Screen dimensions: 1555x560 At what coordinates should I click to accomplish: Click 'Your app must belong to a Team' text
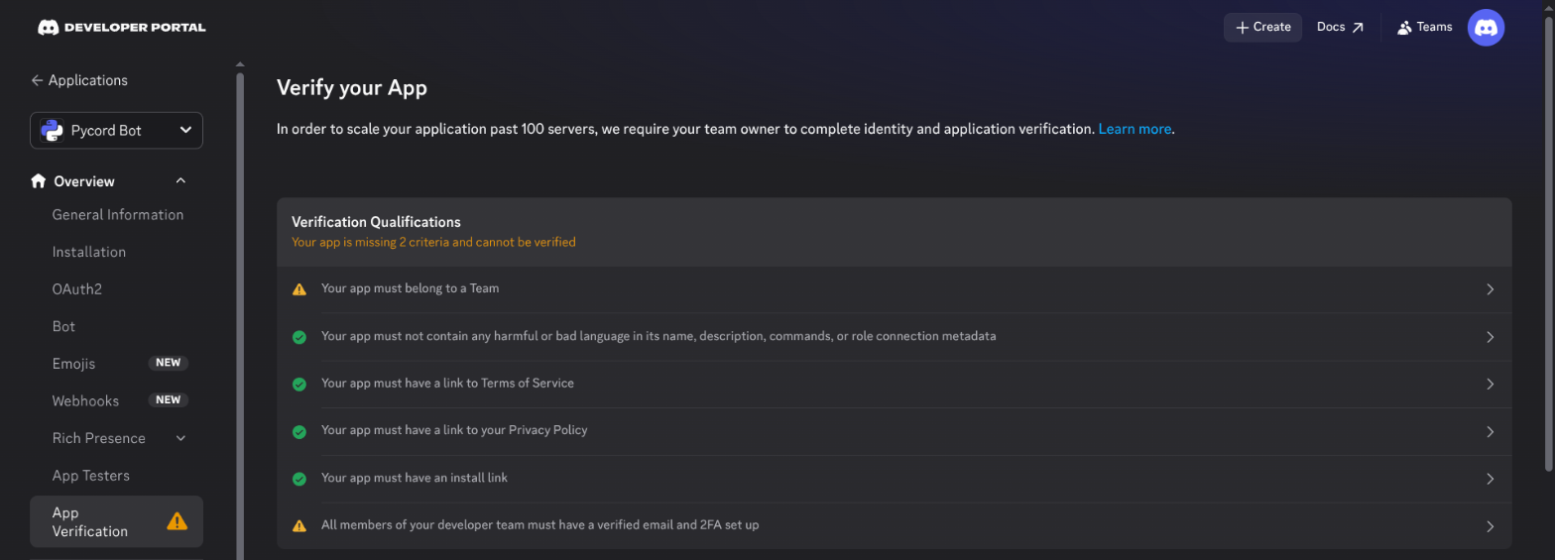click(410, 289)
